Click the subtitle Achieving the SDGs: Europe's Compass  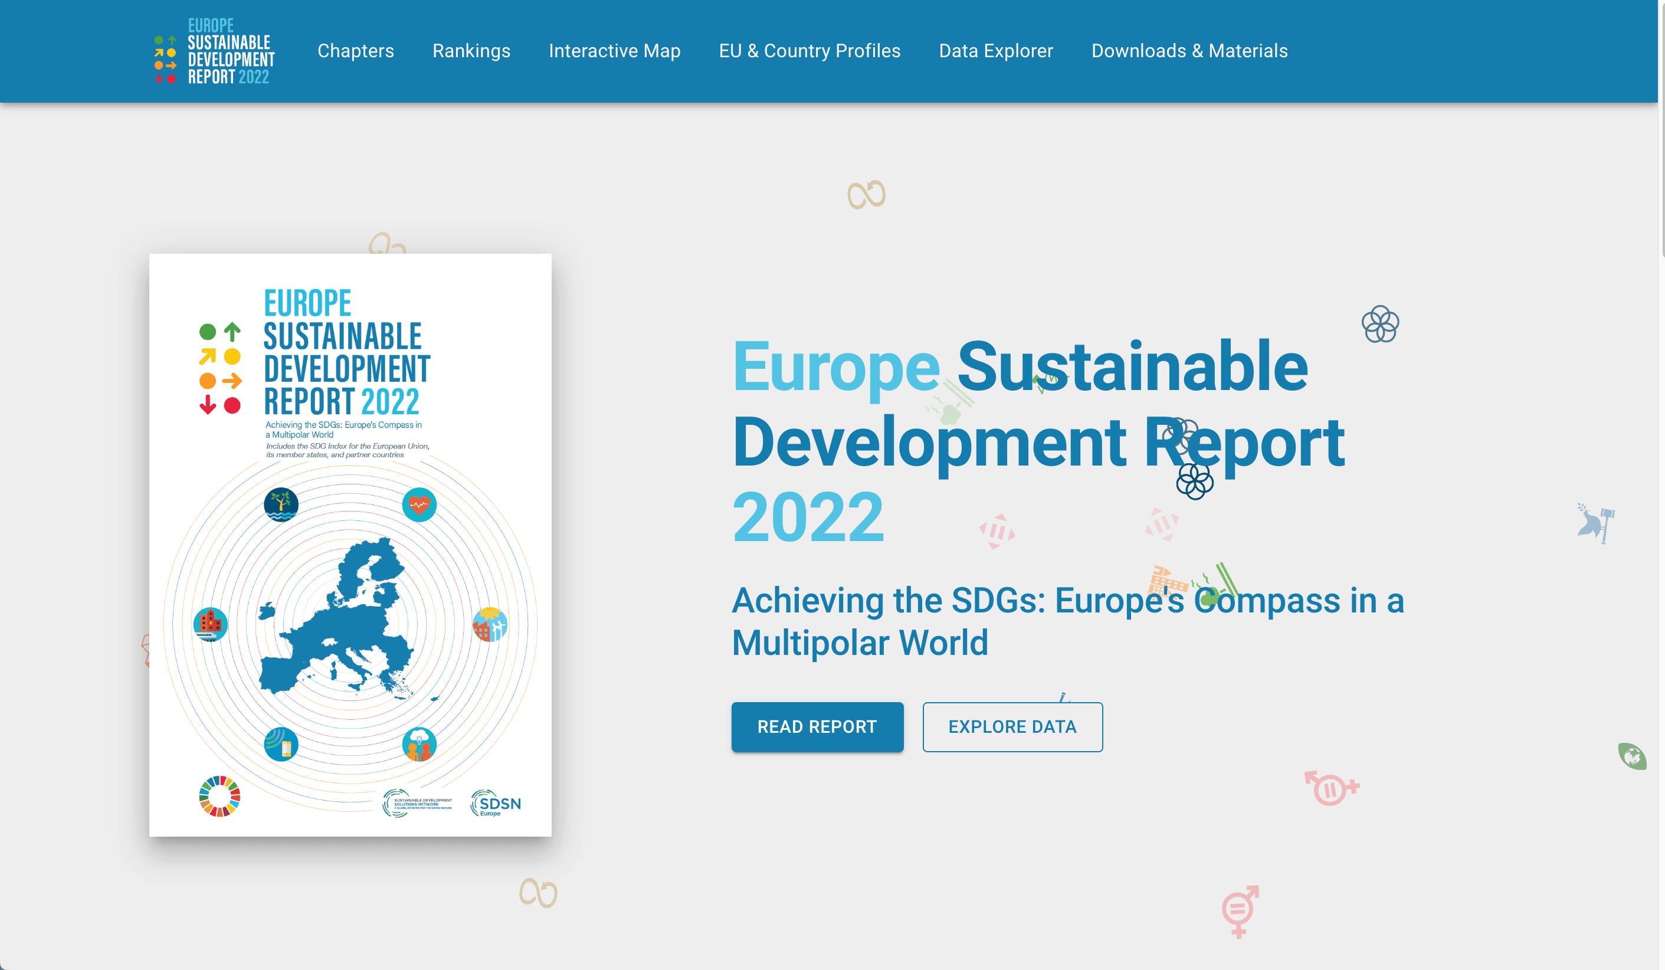pyautogui.click(x=1068, y=621)
